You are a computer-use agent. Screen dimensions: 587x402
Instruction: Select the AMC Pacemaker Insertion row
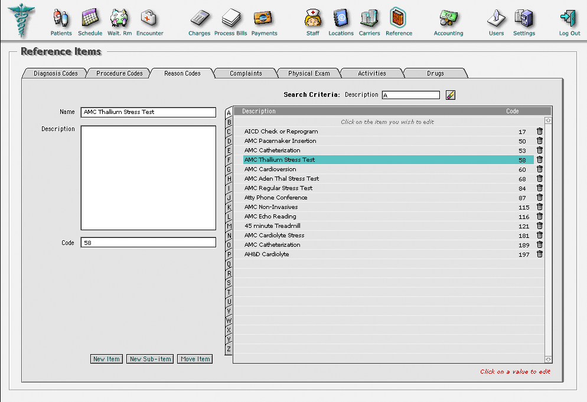[x=388, y=140]
